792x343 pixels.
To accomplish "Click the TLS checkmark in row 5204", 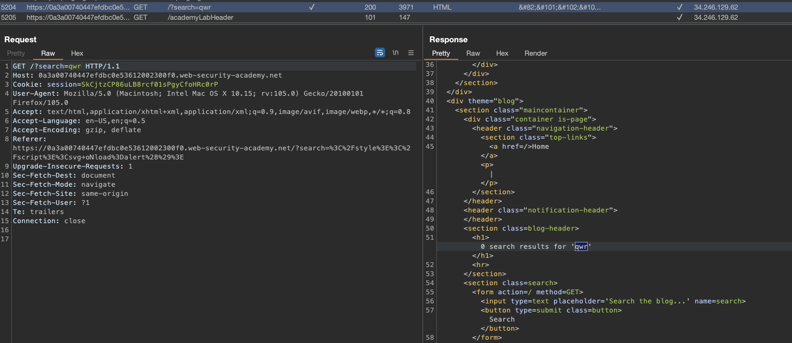I will [680, 7].
